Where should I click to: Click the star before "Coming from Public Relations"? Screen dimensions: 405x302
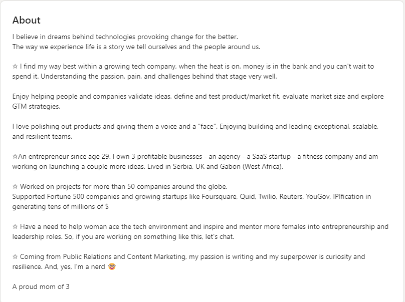(x=15, y=257)
